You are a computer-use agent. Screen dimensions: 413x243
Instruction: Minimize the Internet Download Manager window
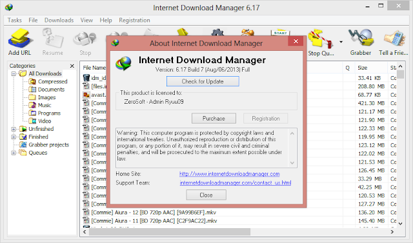(x=368, y=6)
